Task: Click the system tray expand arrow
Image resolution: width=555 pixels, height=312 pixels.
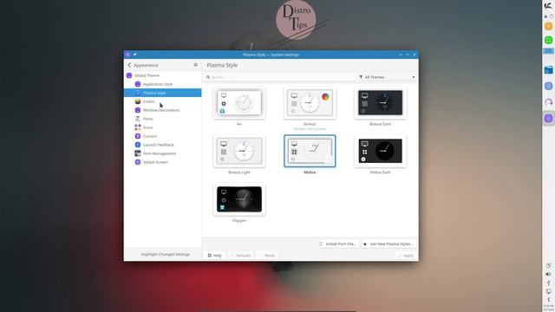Action: tap(549, 300)
